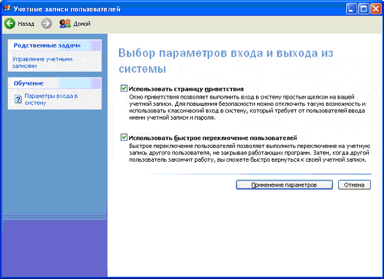Click the help question mark icon under Обучение
This screenshot has height=279, width=384.
pyautogui.click(x=18, y=99)
